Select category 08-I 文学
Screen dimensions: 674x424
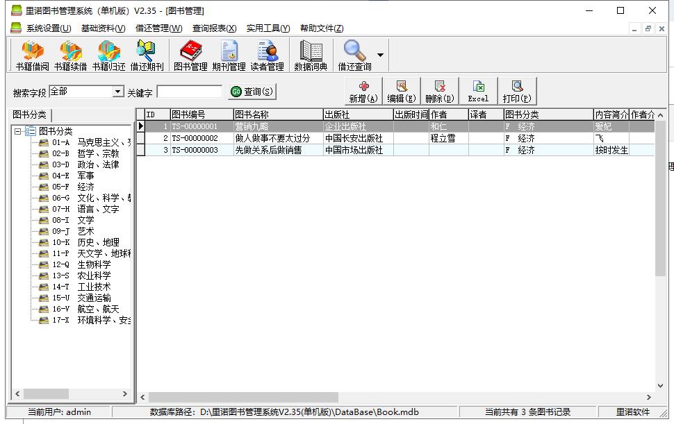coord(73,220)
